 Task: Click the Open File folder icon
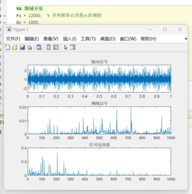15,47
